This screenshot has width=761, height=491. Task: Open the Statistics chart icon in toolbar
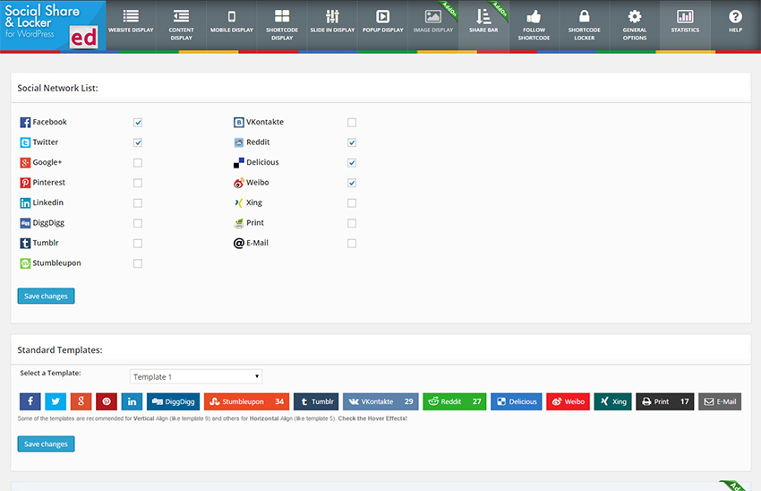(685, 22)
